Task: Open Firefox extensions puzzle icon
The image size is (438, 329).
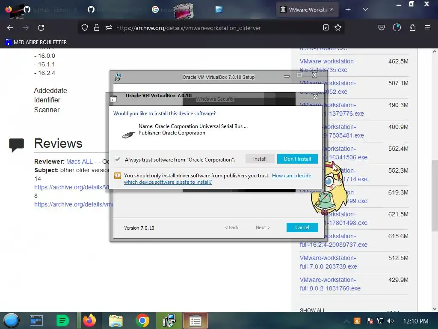Action: [x=413, y=27]
